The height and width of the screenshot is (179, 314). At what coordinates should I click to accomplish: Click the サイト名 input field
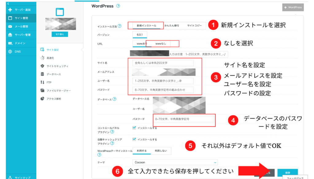[163, 63]
